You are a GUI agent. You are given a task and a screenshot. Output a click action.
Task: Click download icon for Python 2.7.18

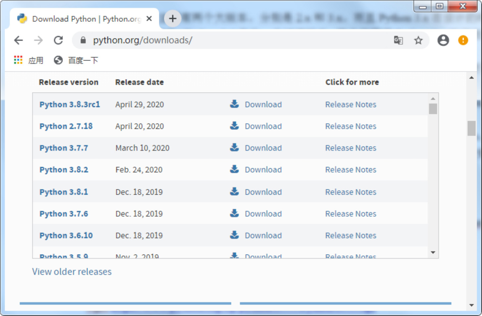pos(234,126)
